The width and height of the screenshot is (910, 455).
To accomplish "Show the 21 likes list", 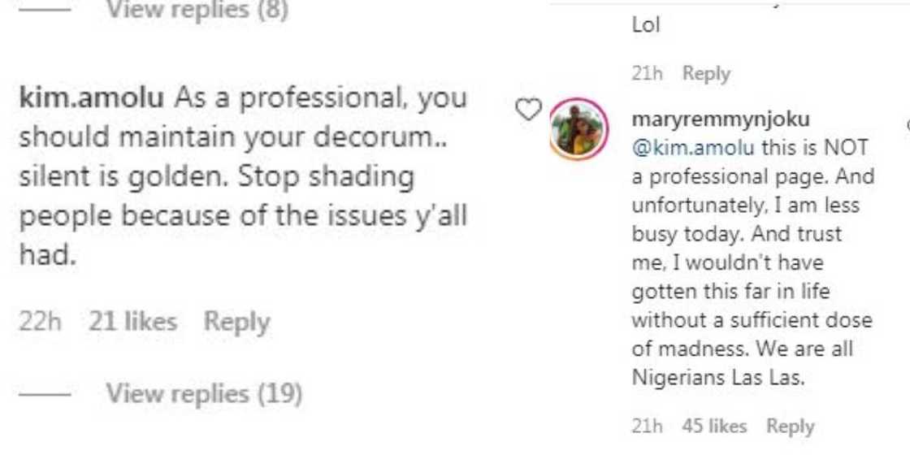I will coord(133,322).
